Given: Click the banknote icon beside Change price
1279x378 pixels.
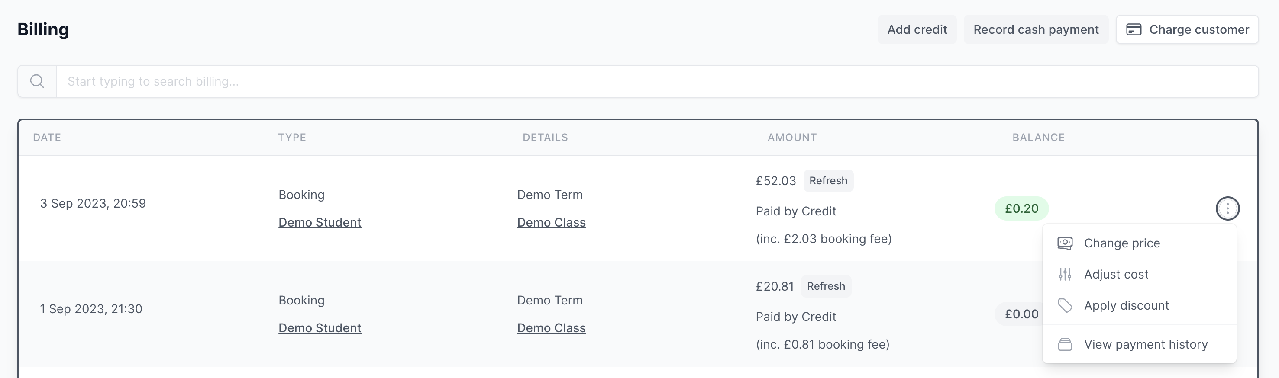Looking at the screenshot, I should 1065,243.
